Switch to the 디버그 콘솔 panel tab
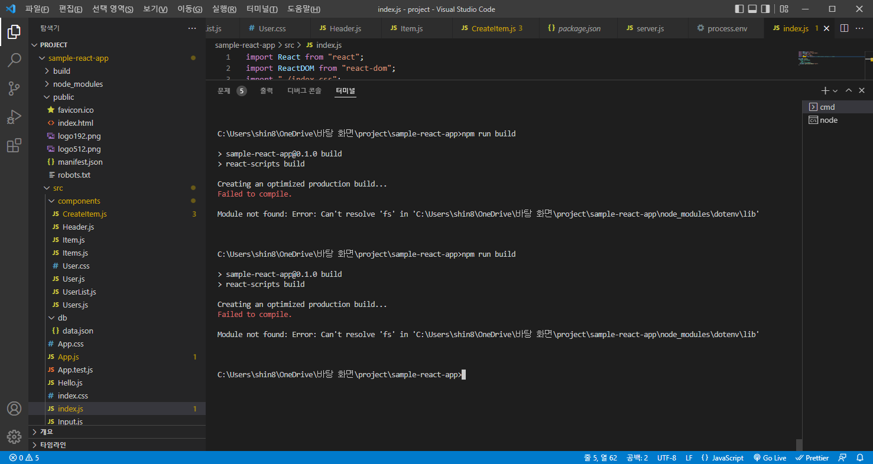873x464 pixels. [x=304, y=90]
